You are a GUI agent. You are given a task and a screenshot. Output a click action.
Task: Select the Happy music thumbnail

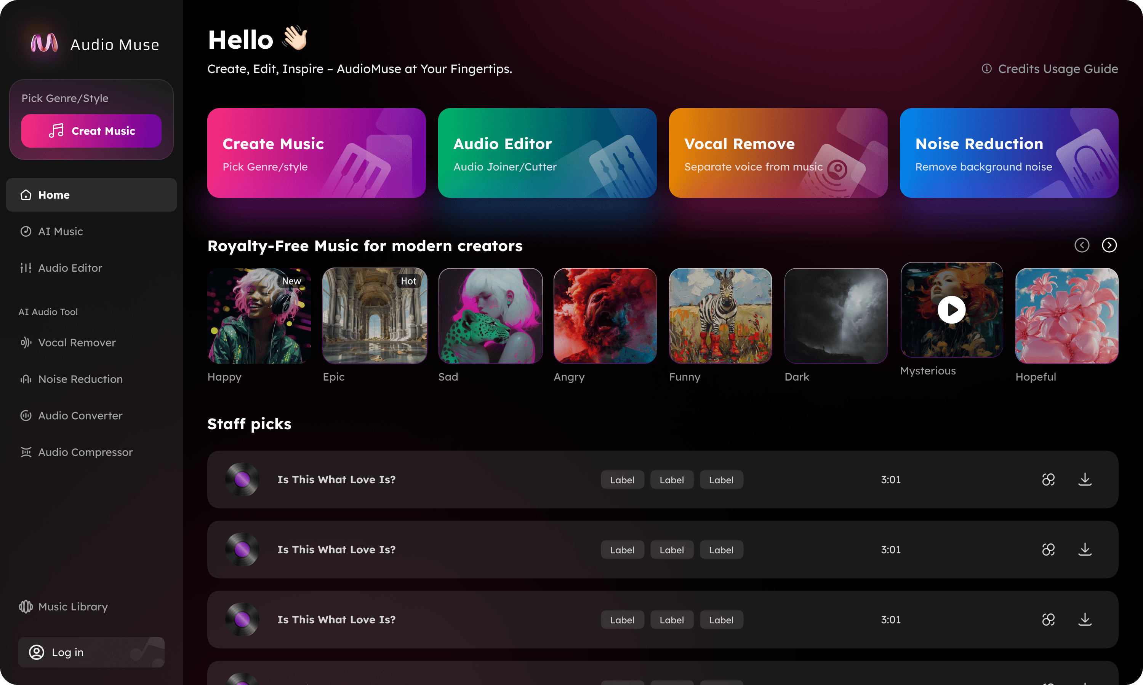259,316
